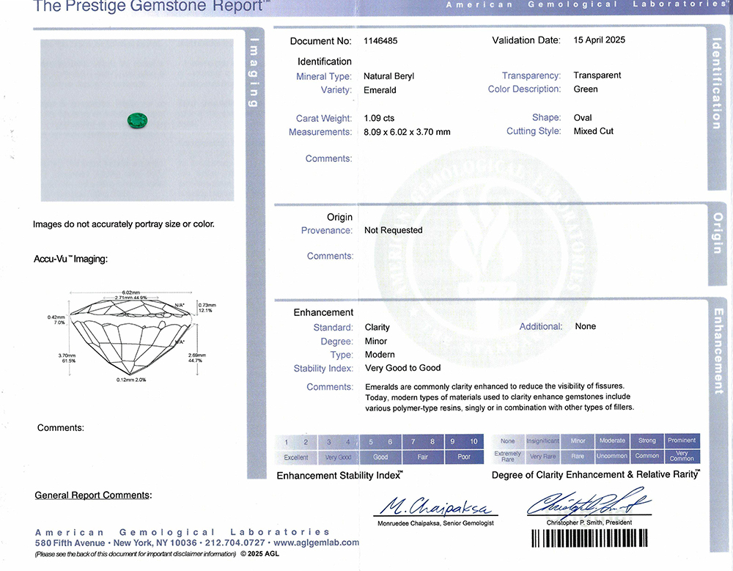Select the vertical Identification side tab
733x571 pixels.
click(717, 84)
